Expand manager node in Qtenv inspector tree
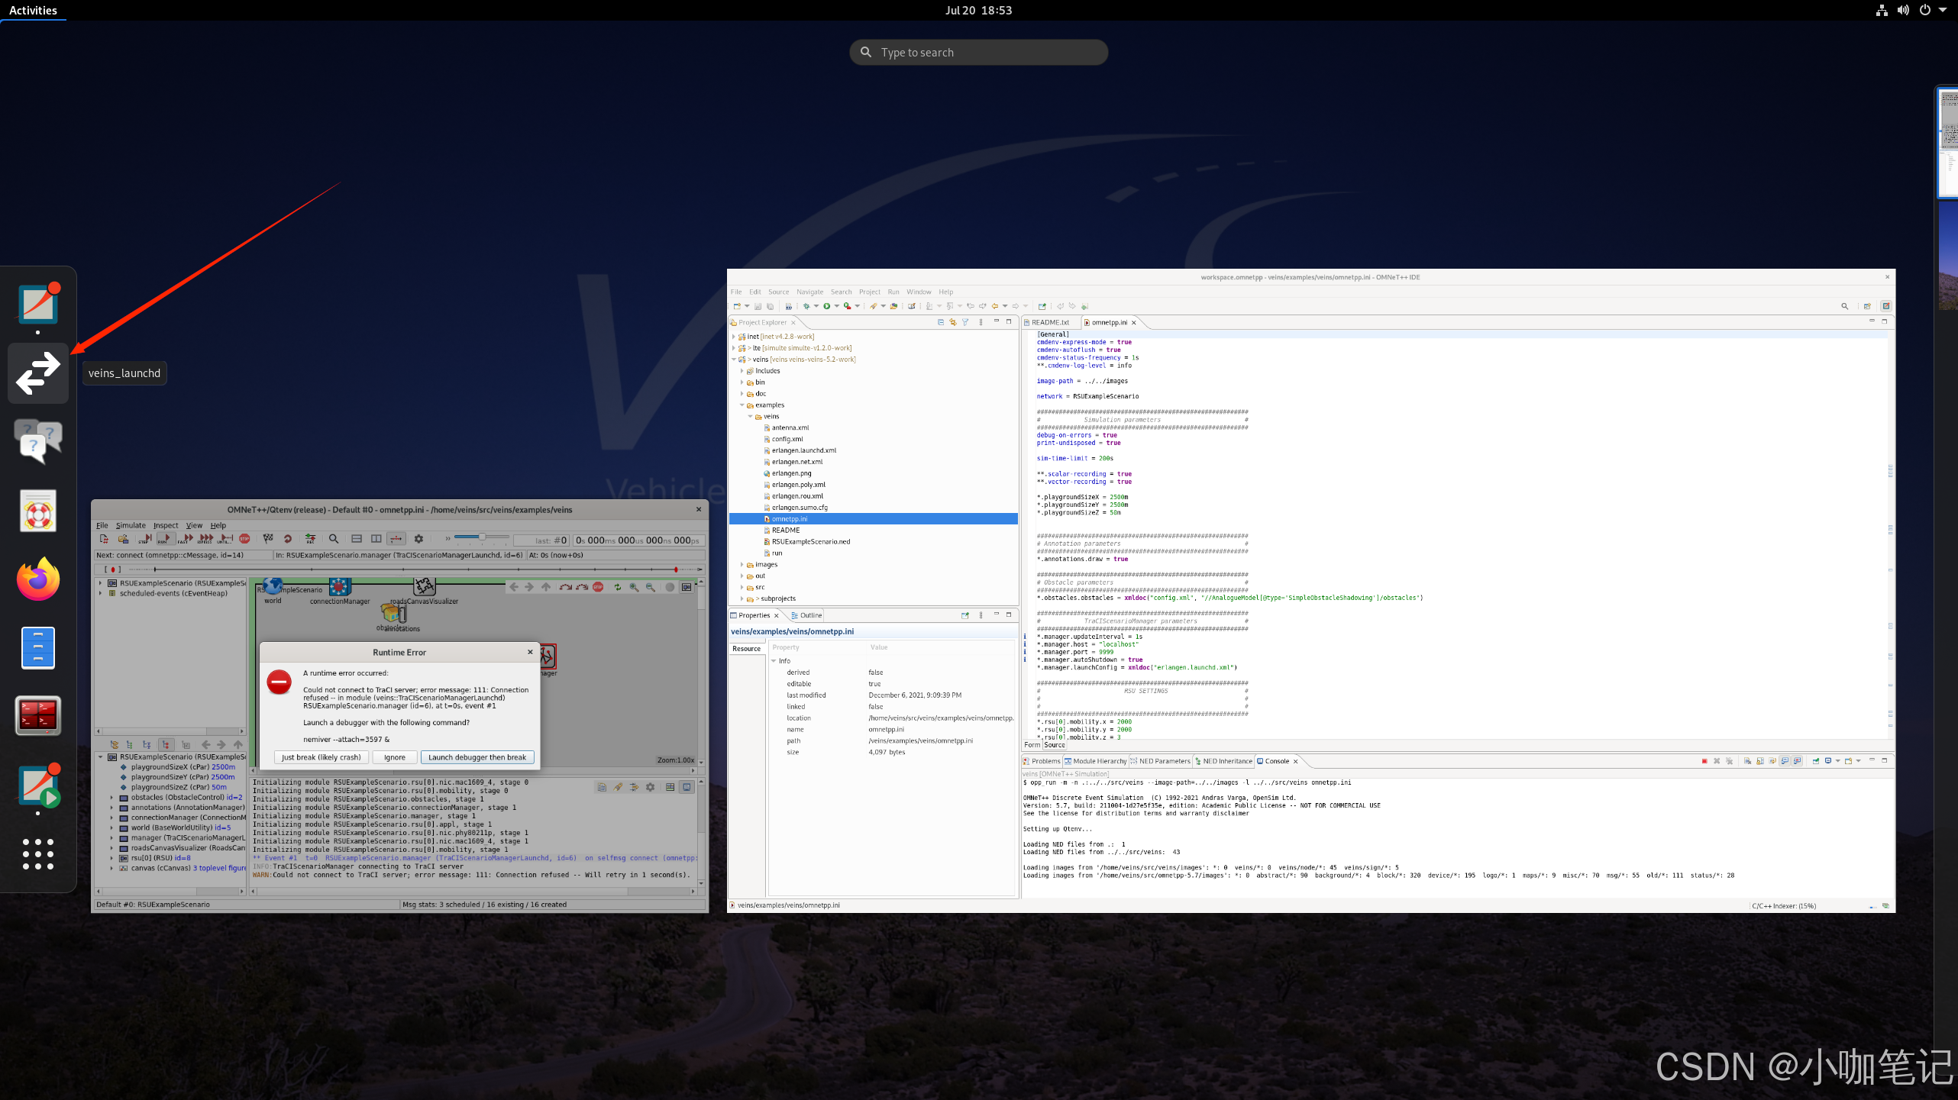This screenshot has width=1958, height=1100. [x=111, y=838]
